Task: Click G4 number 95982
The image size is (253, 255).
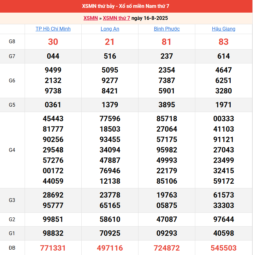Action: pyautogui.click(x=167, y=150)
